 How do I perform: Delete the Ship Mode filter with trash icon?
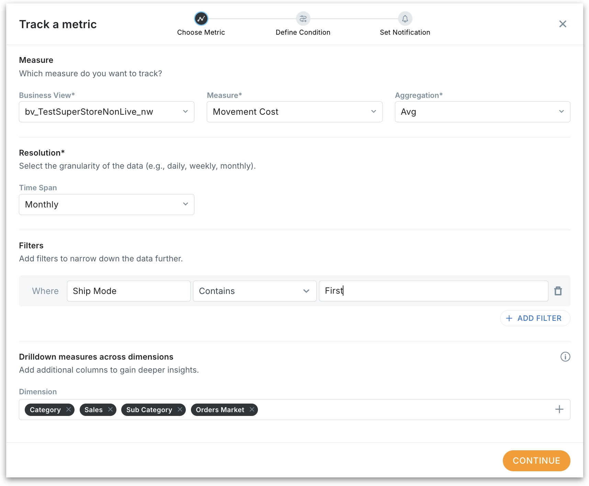pyautogui.click(x=558, y=291)
